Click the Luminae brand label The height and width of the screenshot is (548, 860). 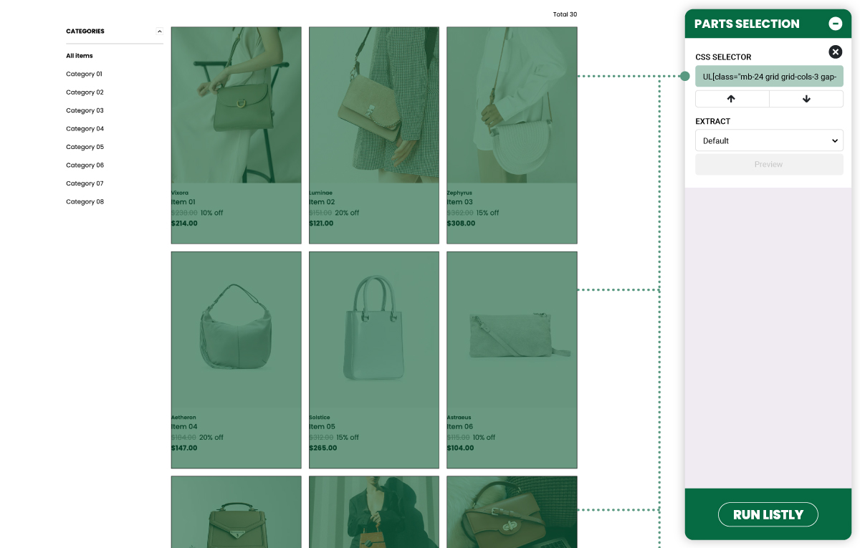[x=320, y=193]
